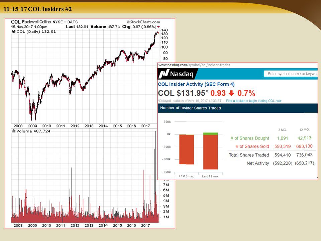Screen dimensions: 321x241
Task: Select the total traded value 594,410
Action: [x=283, y=155]
